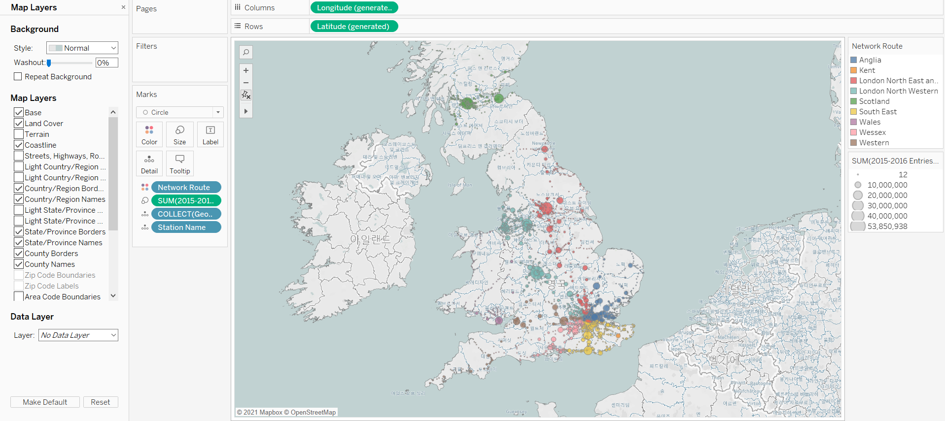
Task: Uncheck Country/Region Names layer
Action: (x=19, y=199)
